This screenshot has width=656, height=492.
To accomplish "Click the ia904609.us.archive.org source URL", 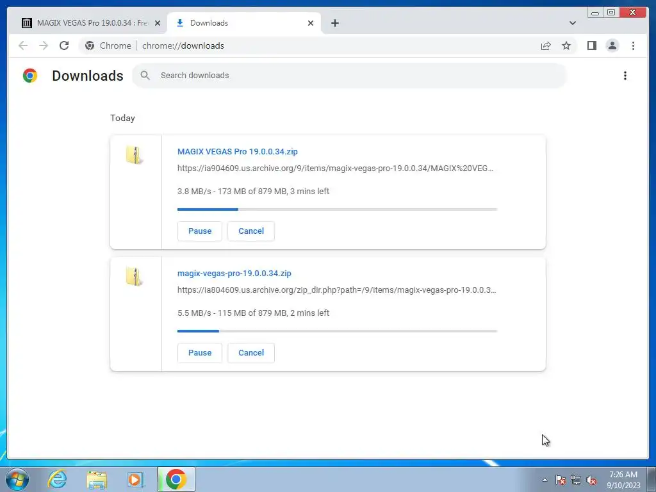I will [x=335, y=168].
